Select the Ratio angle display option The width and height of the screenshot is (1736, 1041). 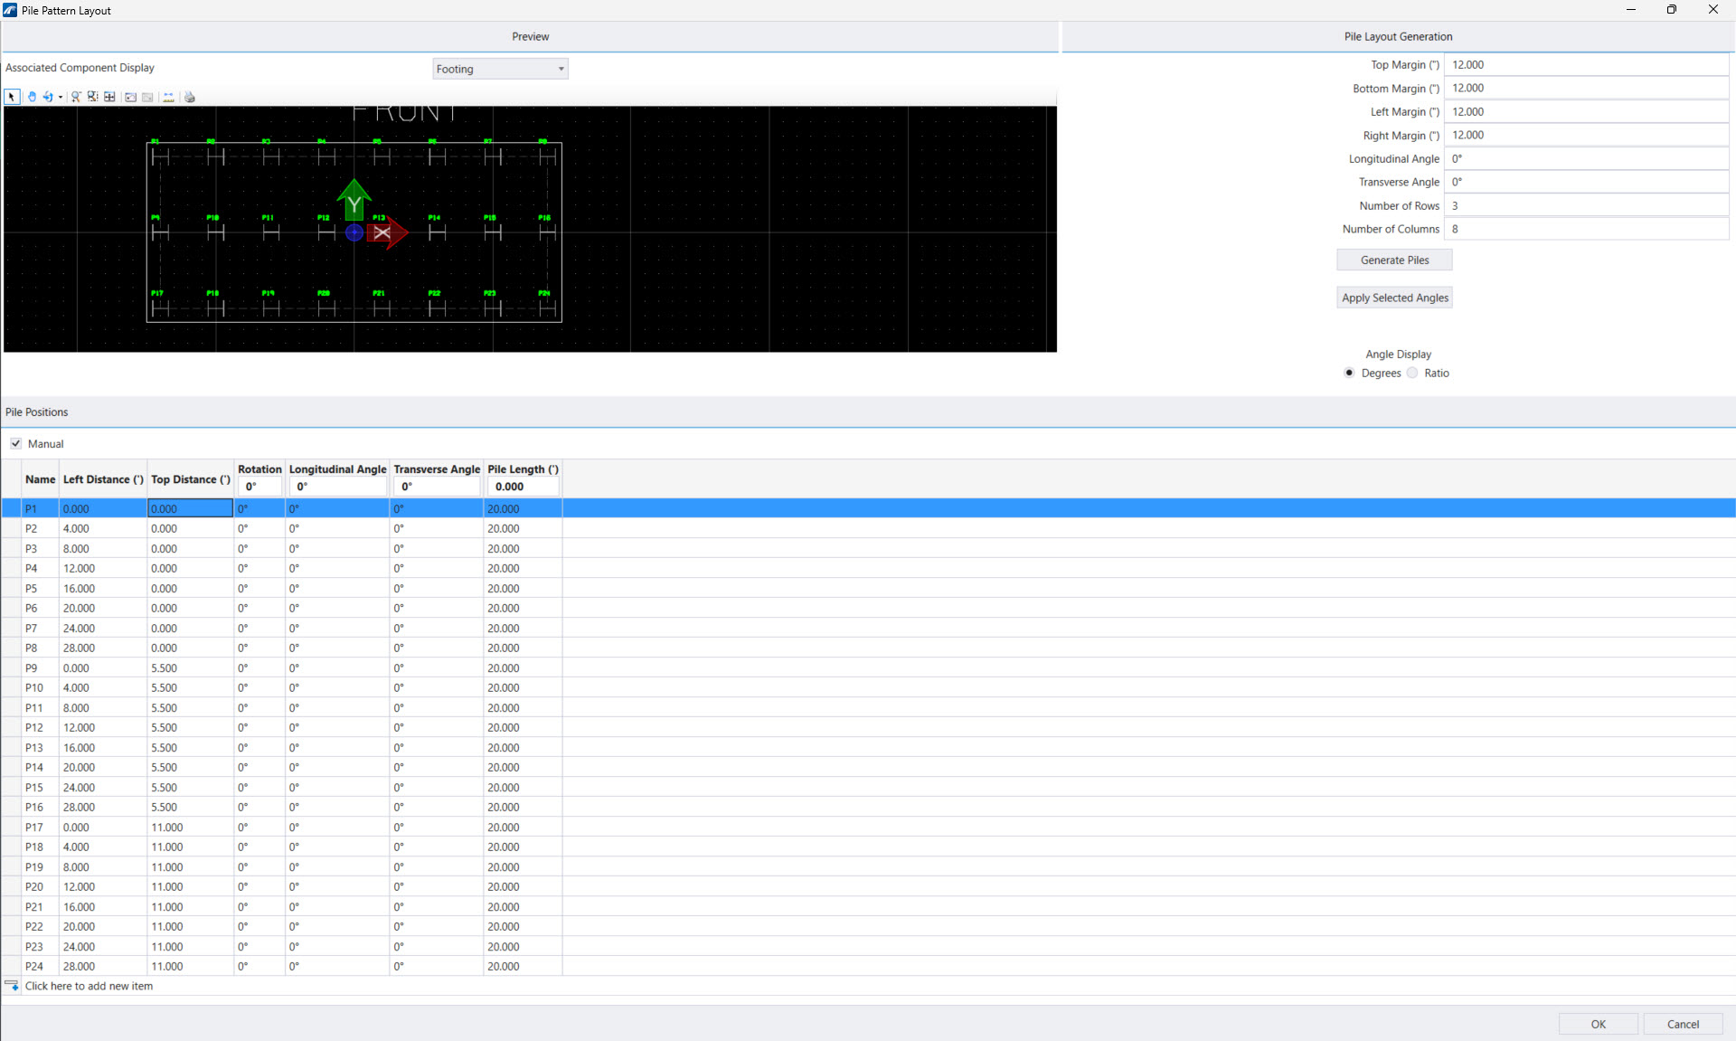click(x=1412, y=373)
